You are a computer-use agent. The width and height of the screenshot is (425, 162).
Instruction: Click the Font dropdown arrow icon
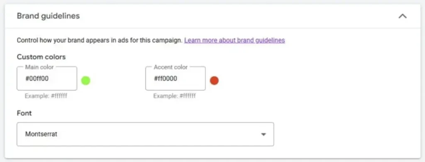[x=263, y=134]
